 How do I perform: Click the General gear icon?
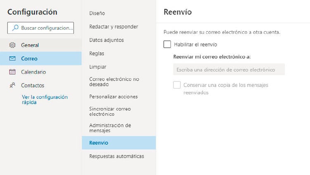(x=12, y=45)
